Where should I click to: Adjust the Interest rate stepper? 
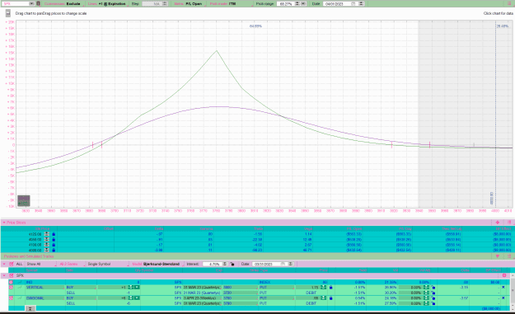(225, 264)
